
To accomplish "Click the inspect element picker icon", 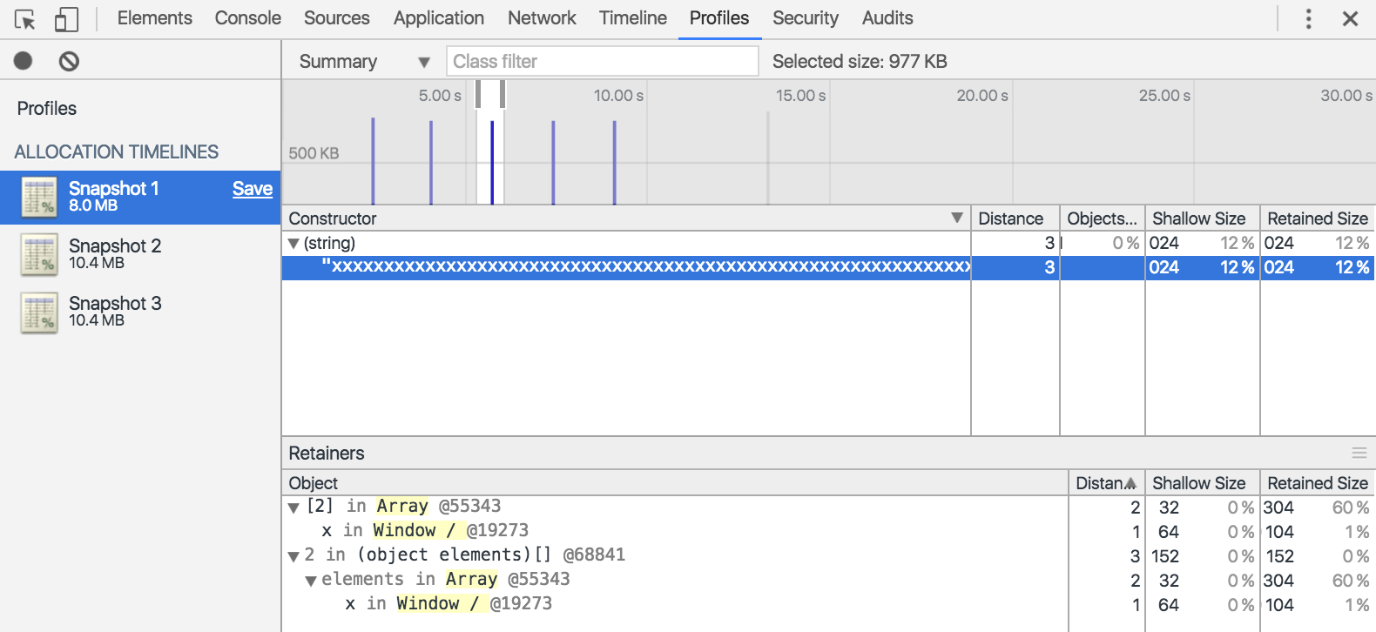I will click(25, 19).
